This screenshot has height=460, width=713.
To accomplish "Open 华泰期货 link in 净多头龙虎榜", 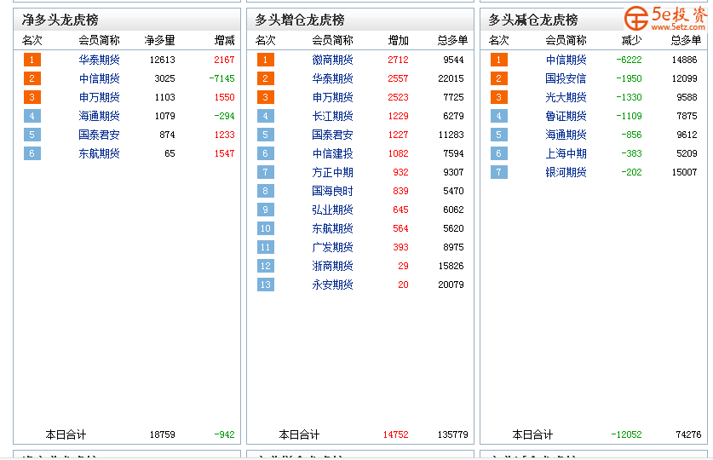I will 99,60.
